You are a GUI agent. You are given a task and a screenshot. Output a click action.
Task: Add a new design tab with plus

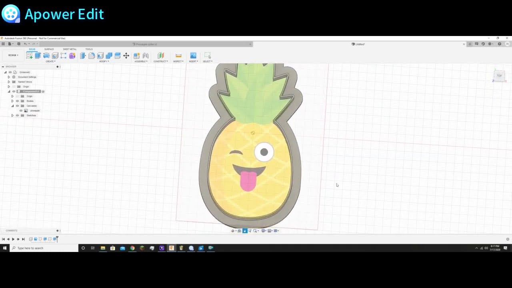[470, 44]
